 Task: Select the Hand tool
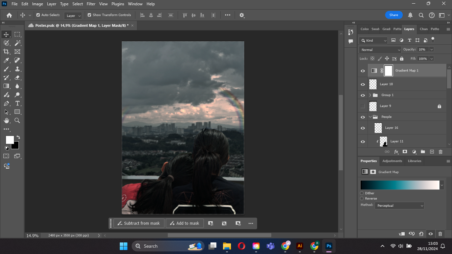(6, 121)
